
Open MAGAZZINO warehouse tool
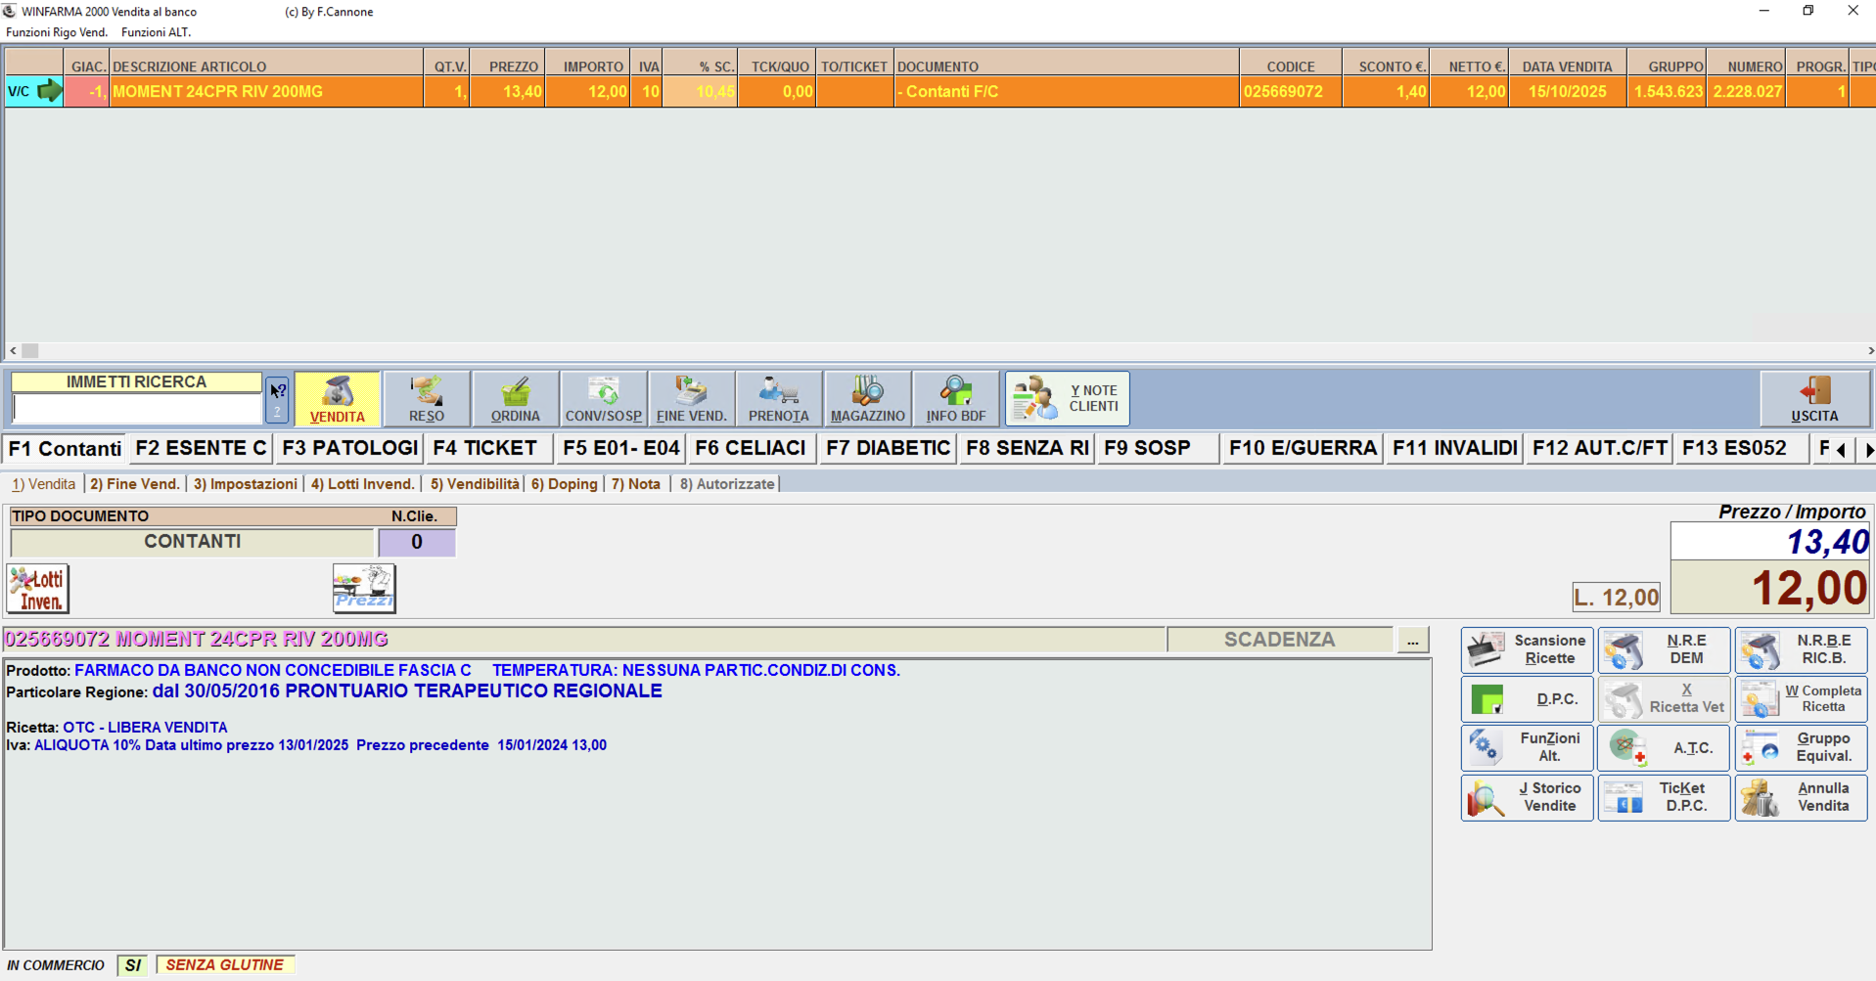tap(867, 398)
